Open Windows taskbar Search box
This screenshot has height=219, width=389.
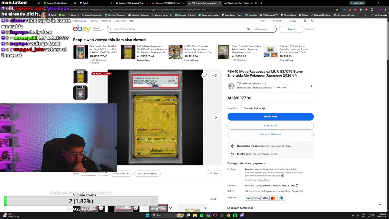[x=168, y=215]
